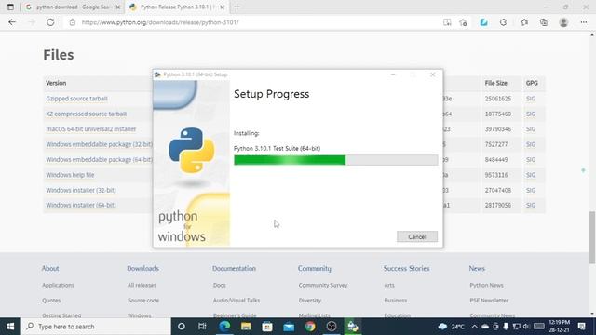
Task: Cancel the Python setup installation
Action: (417, 236)
